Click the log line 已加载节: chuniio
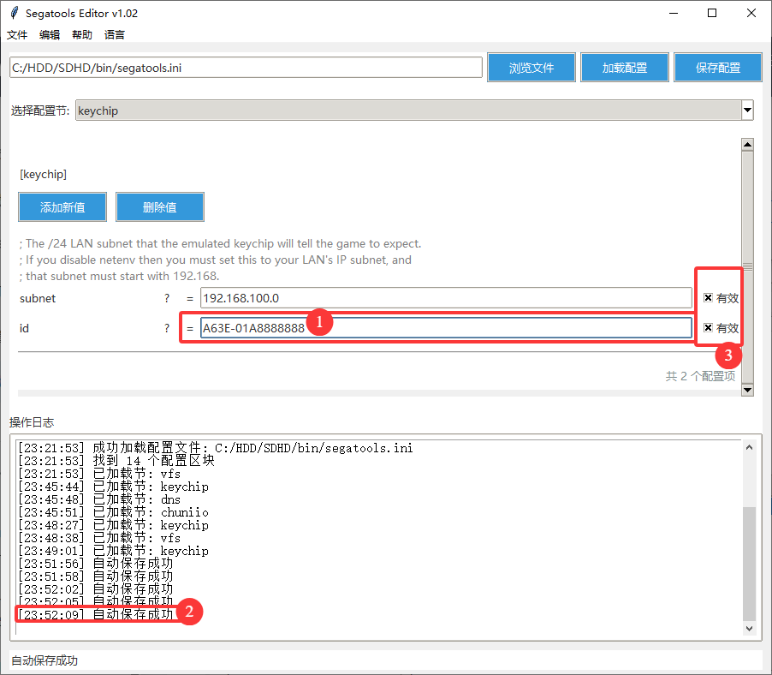 pyautogui.click(x=113, y=512)
